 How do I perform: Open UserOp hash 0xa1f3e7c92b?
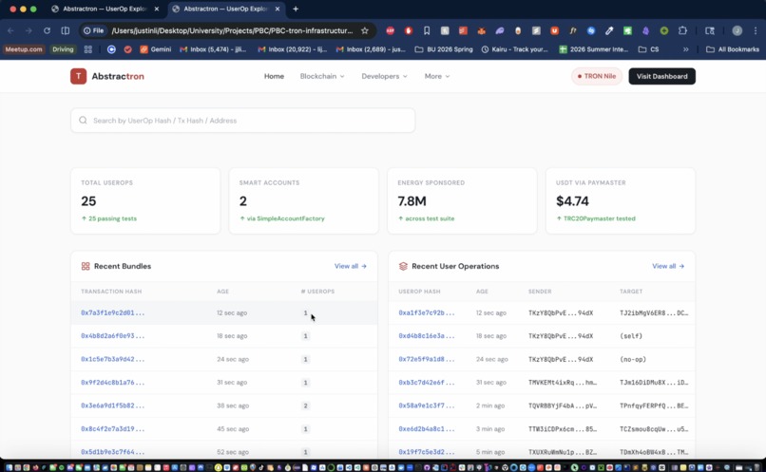click(x=426, y=312)
